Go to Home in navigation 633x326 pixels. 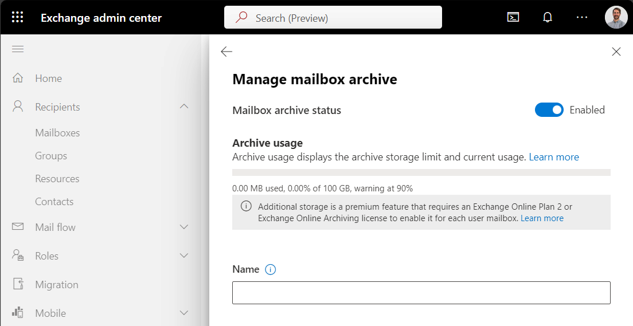coord(48,78)
